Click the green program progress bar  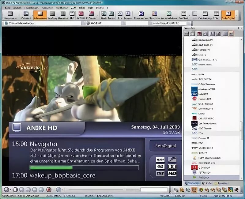pos(84,168)
